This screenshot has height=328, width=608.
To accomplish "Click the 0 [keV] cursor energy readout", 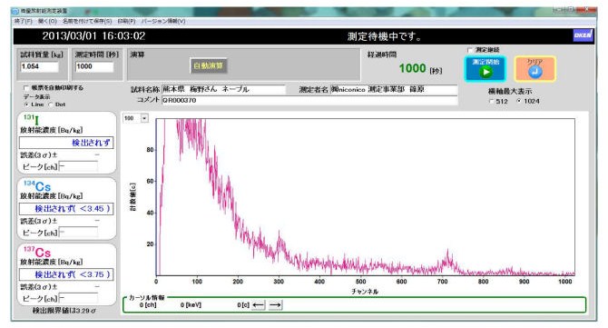I will pyautogui.click(x=191, y=305).
